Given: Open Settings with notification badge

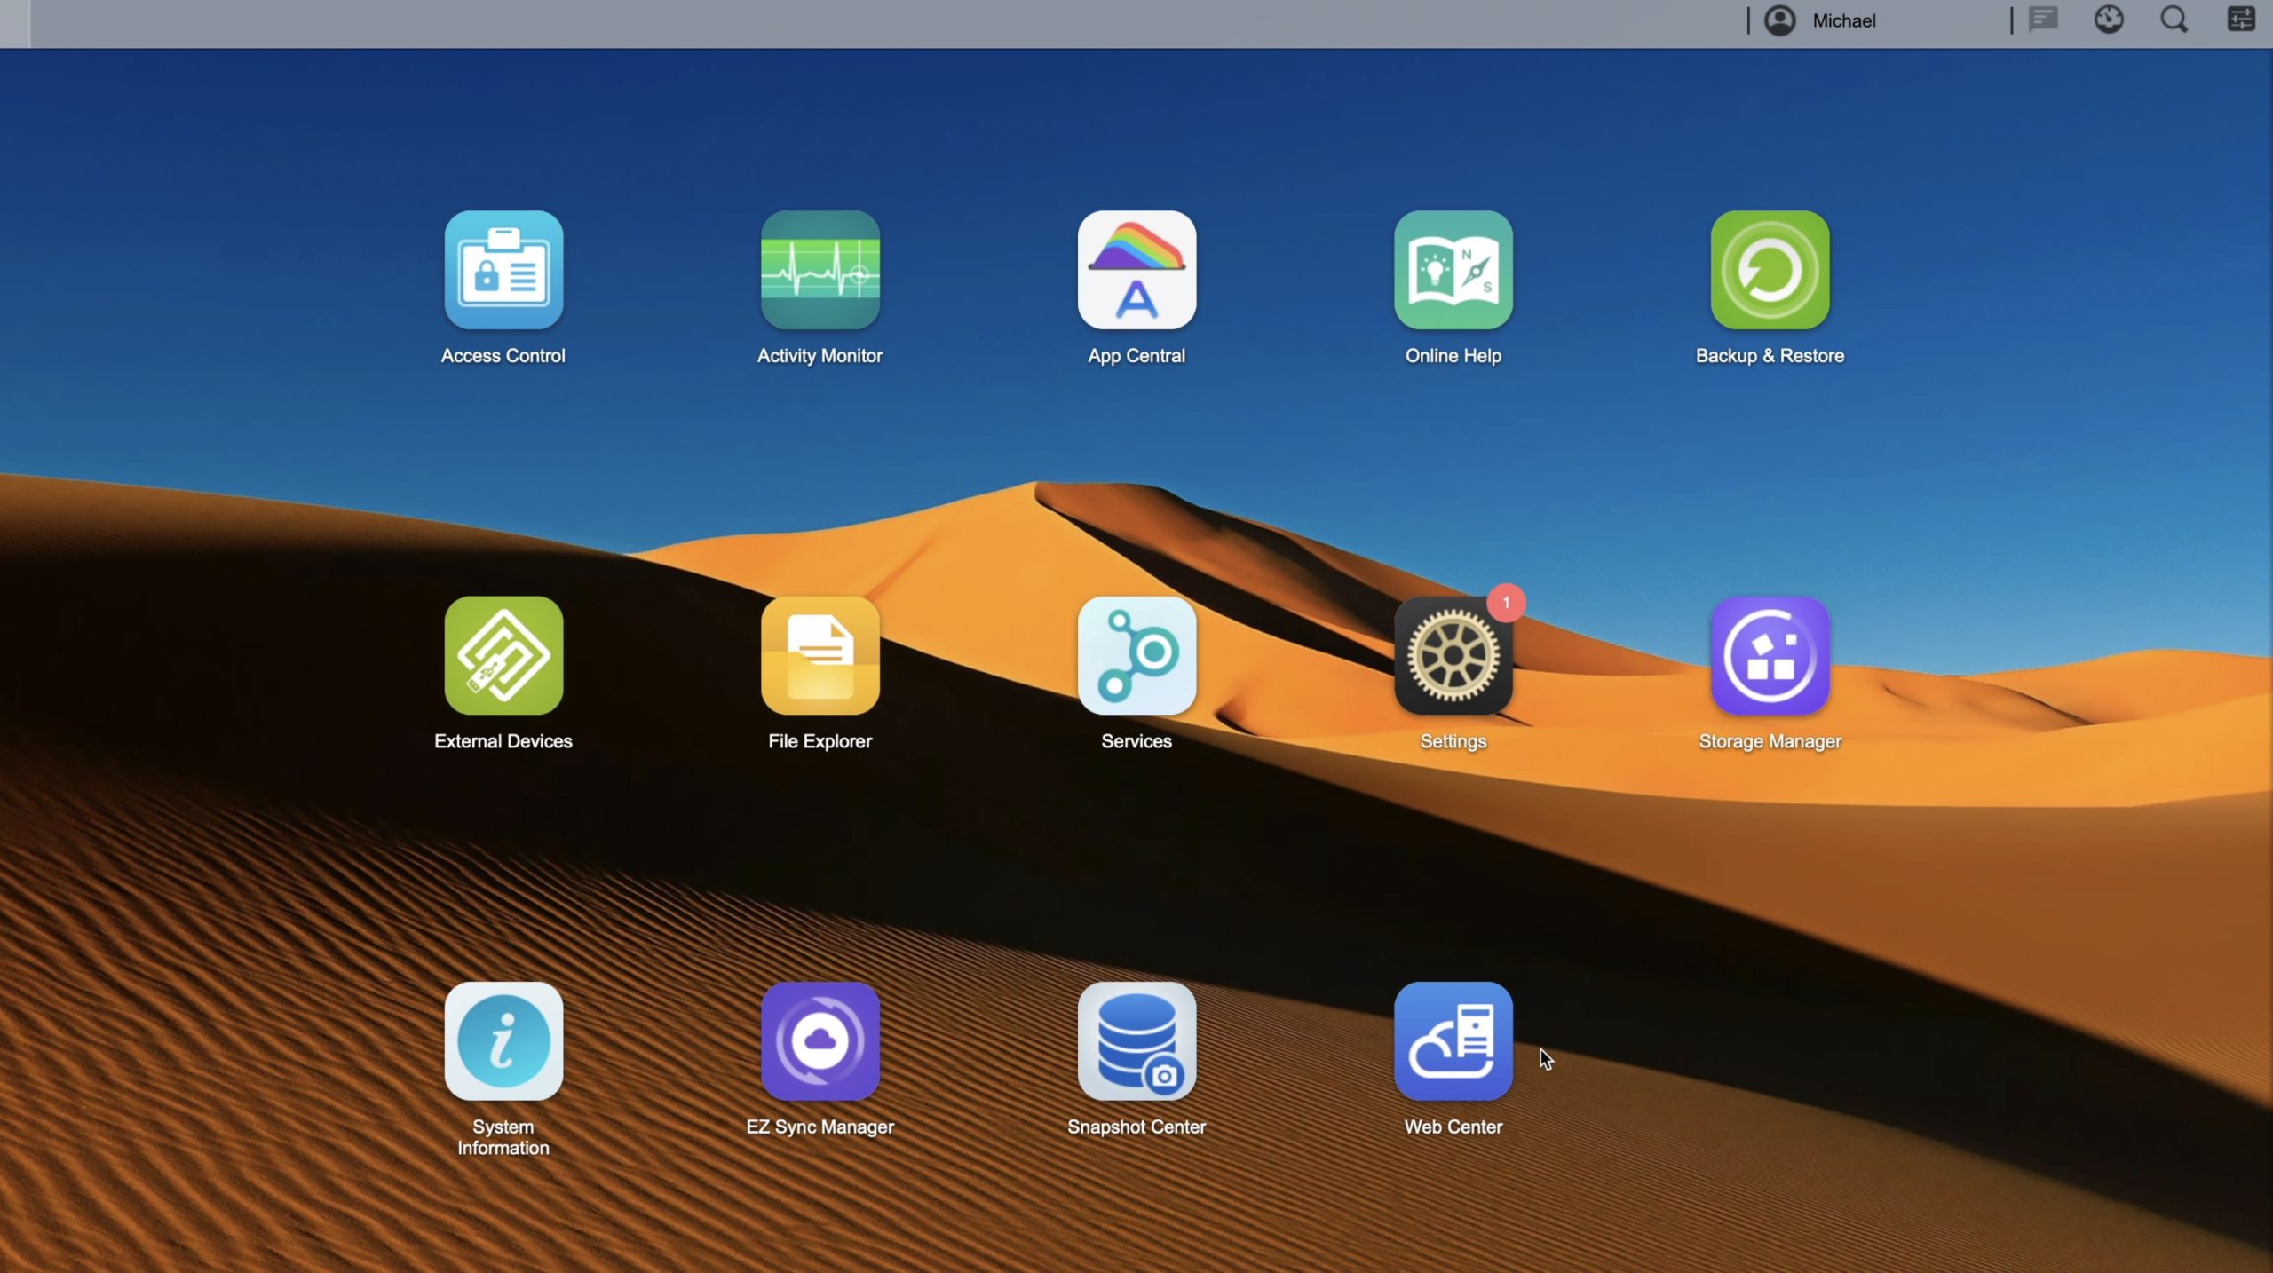Looking at the screenshot, I should 1453,655.
